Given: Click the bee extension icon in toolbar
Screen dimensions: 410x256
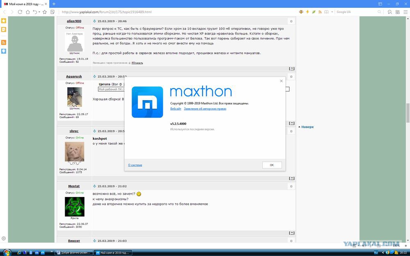Looking at the screenshot, I should point(301,12).
